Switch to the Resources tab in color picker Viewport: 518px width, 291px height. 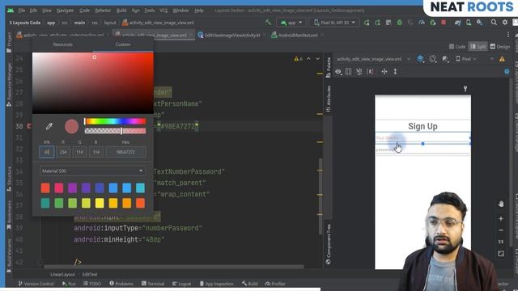pyautogui.click(x=62, y=44)
